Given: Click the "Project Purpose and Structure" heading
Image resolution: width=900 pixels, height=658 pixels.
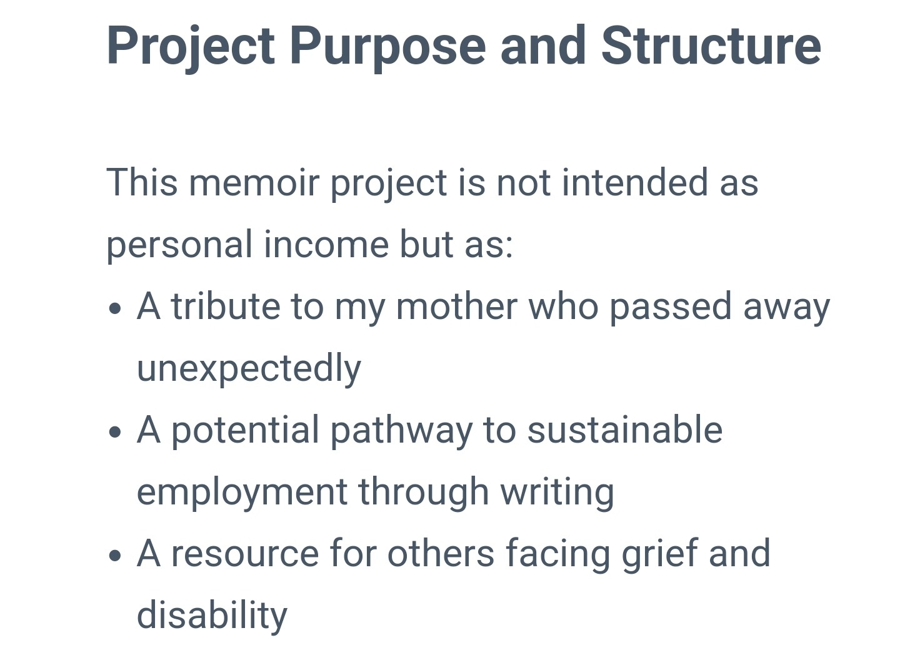Looking at the screenshot, I should (463, 46).
